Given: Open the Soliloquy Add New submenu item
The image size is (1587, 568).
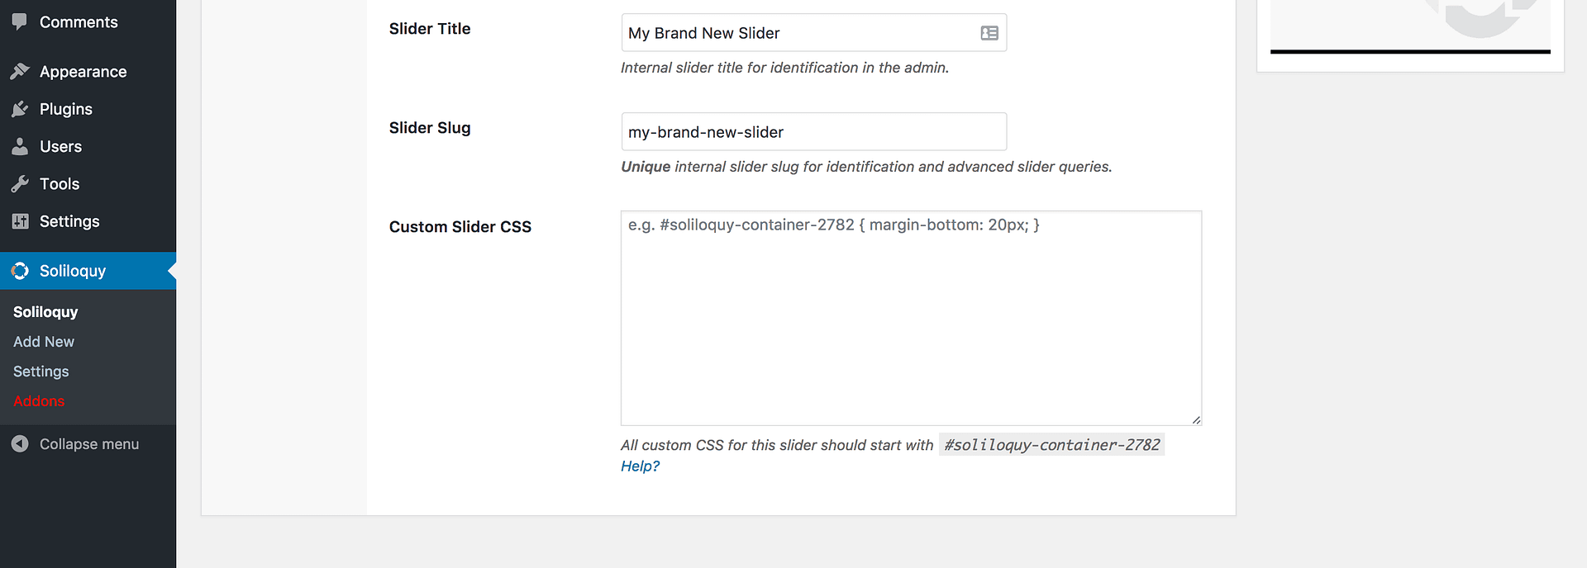Looking at the screenshot, I should tap(44, 342).
